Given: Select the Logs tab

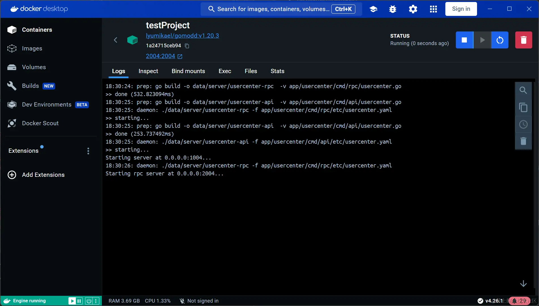Looking at the screenshot, I should coord(119,71).
